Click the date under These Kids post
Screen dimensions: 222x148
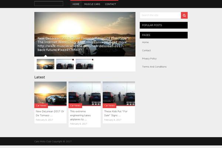113,120
